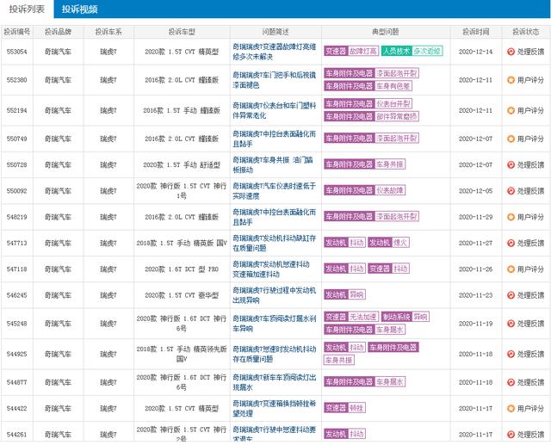Click the red 处理反馈 icon for complaint 553054

511,52
